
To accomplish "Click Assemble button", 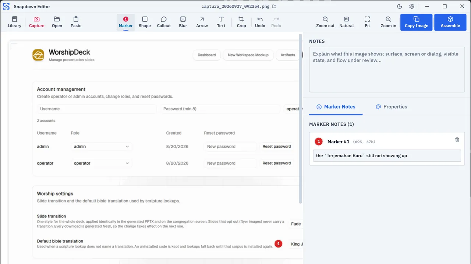I will (450, 22).
